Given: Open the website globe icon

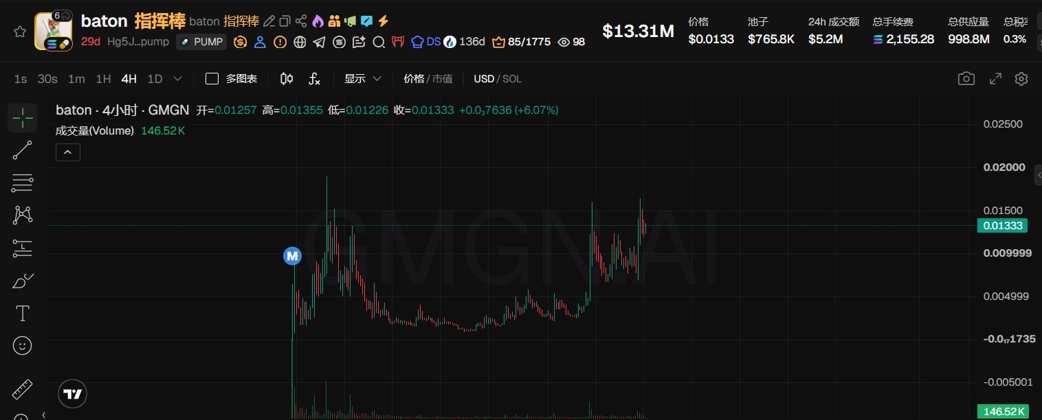Looking at the screenshot, I should 300,42.
